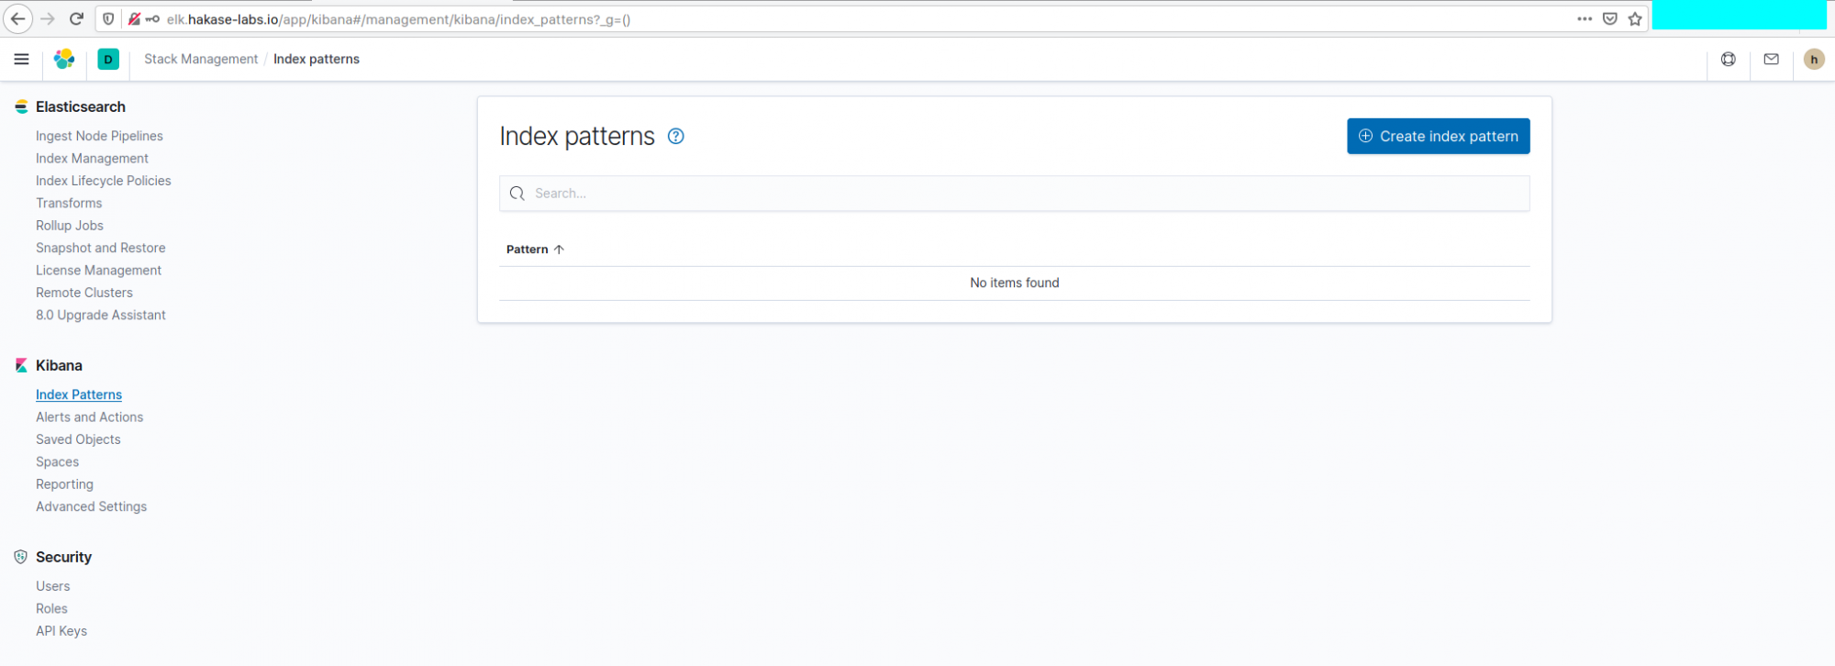The height and width of the screenshot is (666, 1835).
Task: Go back to previous browser page
Action: [18, 18]
